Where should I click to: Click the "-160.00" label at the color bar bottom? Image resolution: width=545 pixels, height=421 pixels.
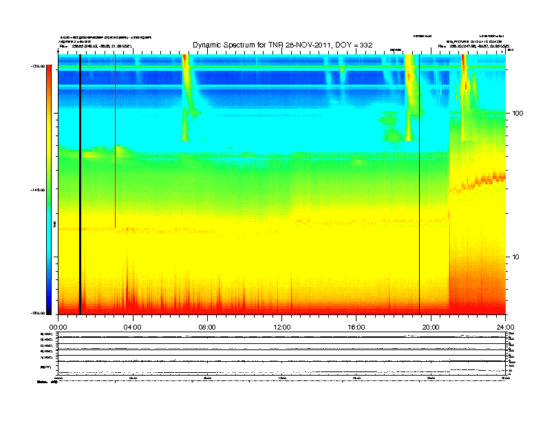click(38, 313)
